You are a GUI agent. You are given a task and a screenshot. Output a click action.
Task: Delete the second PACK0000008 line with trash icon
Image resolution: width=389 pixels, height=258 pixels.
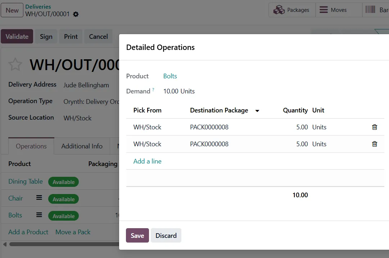point(374,144)
